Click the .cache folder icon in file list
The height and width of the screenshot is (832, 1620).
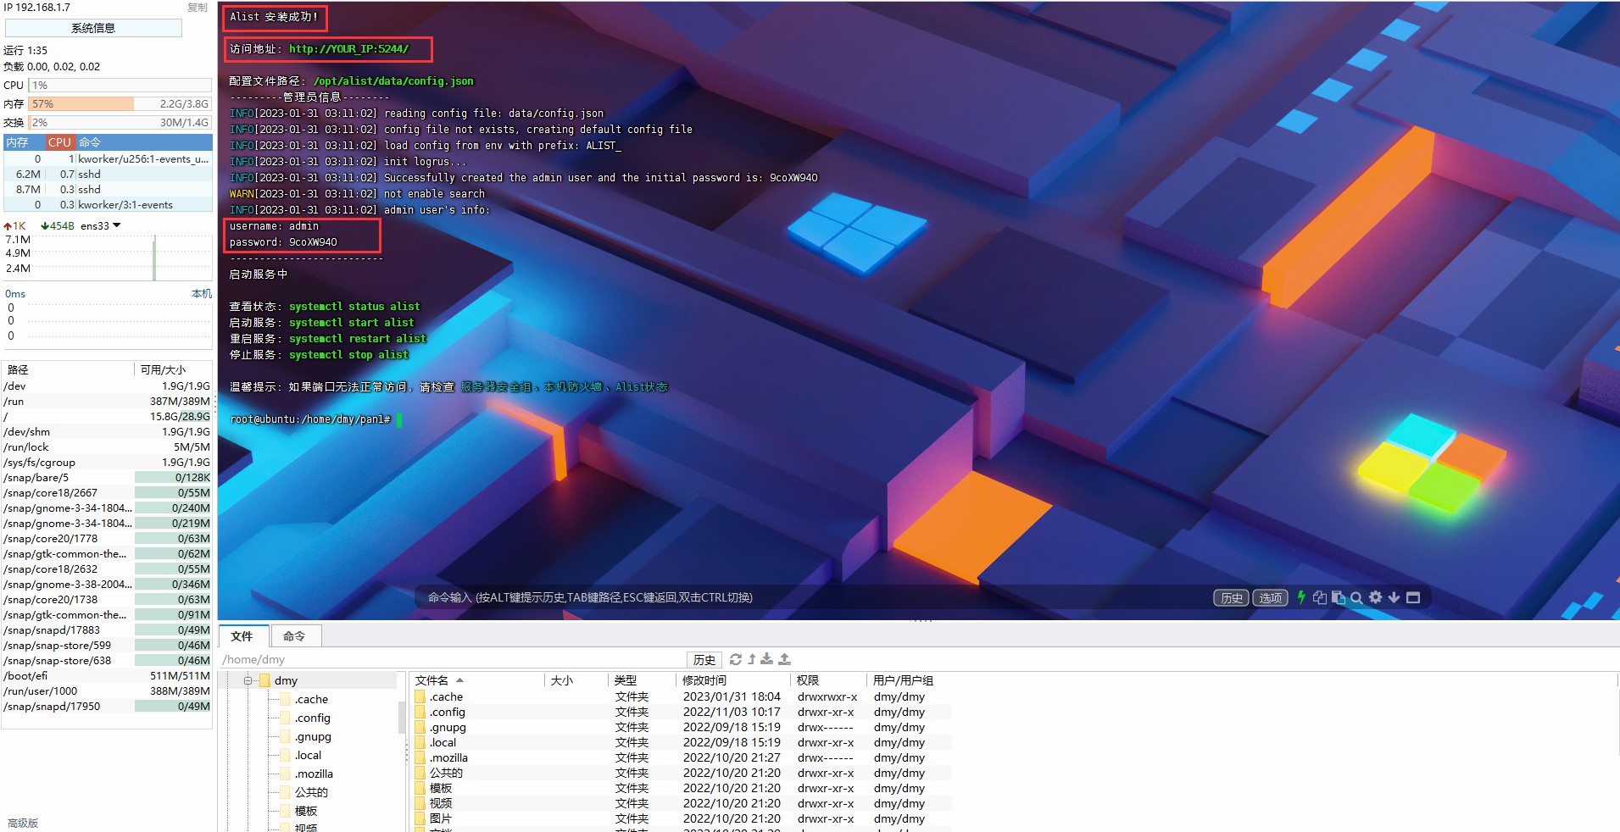[x=420, y=696]
